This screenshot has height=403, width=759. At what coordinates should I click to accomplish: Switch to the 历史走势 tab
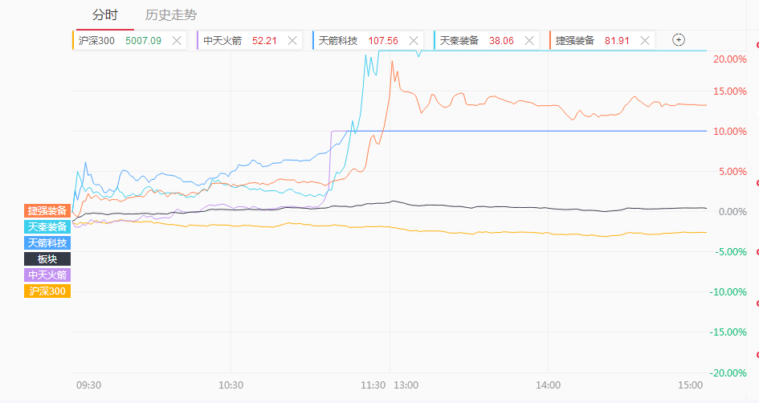coord(171,15)
